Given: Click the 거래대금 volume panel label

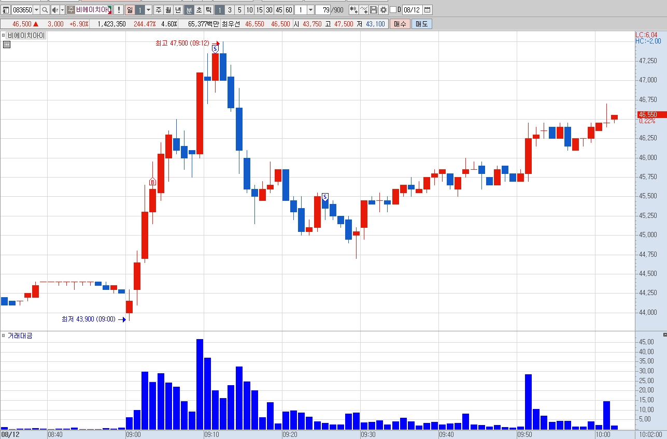Looking at the screenshot, I should [20, 335].
